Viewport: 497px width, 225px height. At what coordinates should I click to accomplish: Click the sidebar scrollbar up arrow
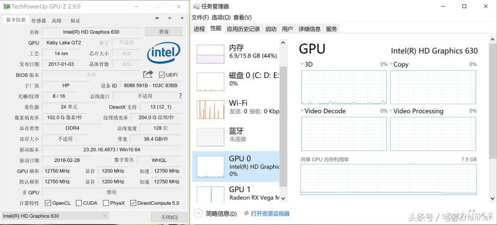pos(284,42)
